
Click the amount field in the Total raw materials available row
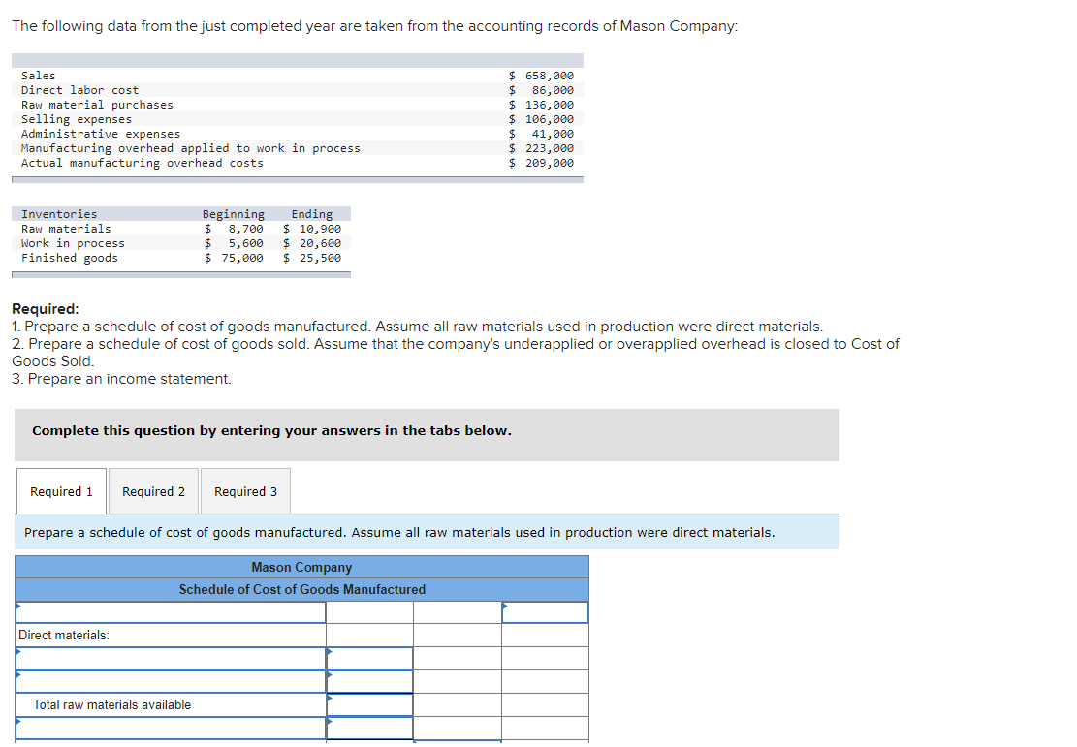click(x=369, y=705)
